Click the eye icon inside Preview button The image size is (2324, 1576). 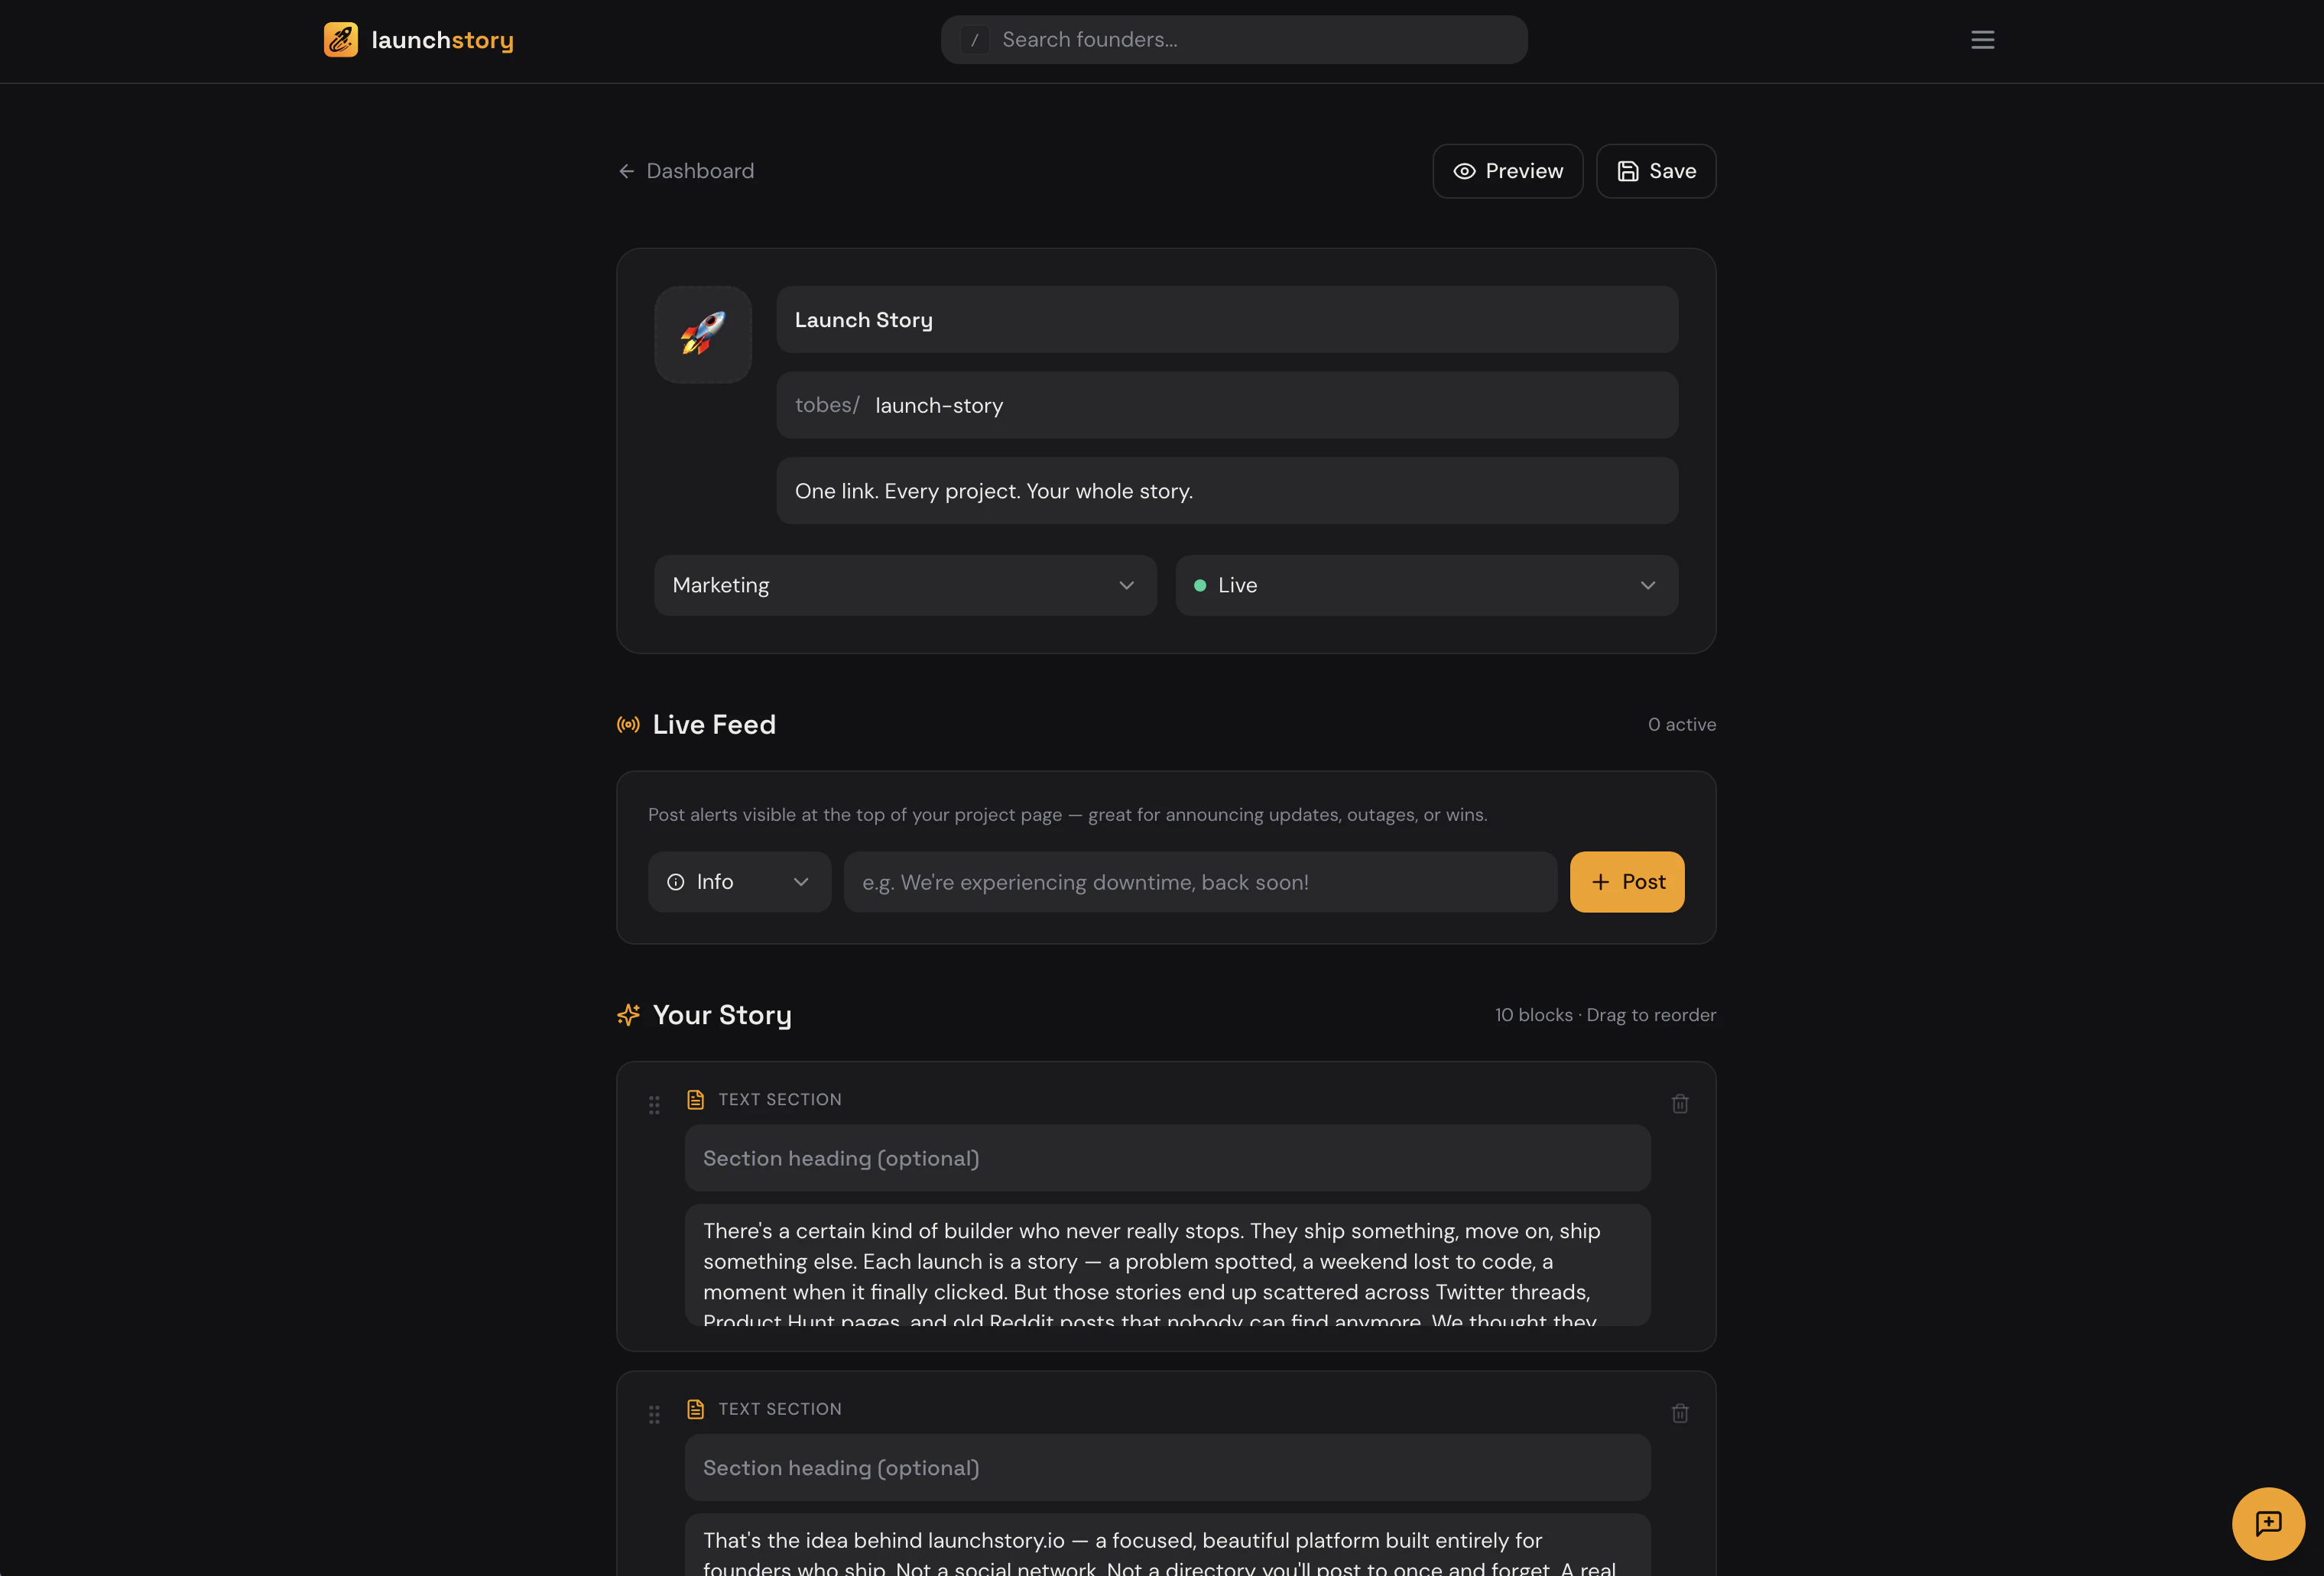(1464, 171)
